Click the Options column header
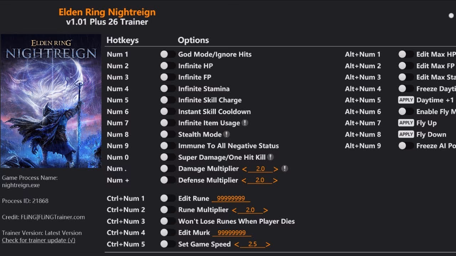This screenshot has width=456, height=256. [x=193, y=40]
